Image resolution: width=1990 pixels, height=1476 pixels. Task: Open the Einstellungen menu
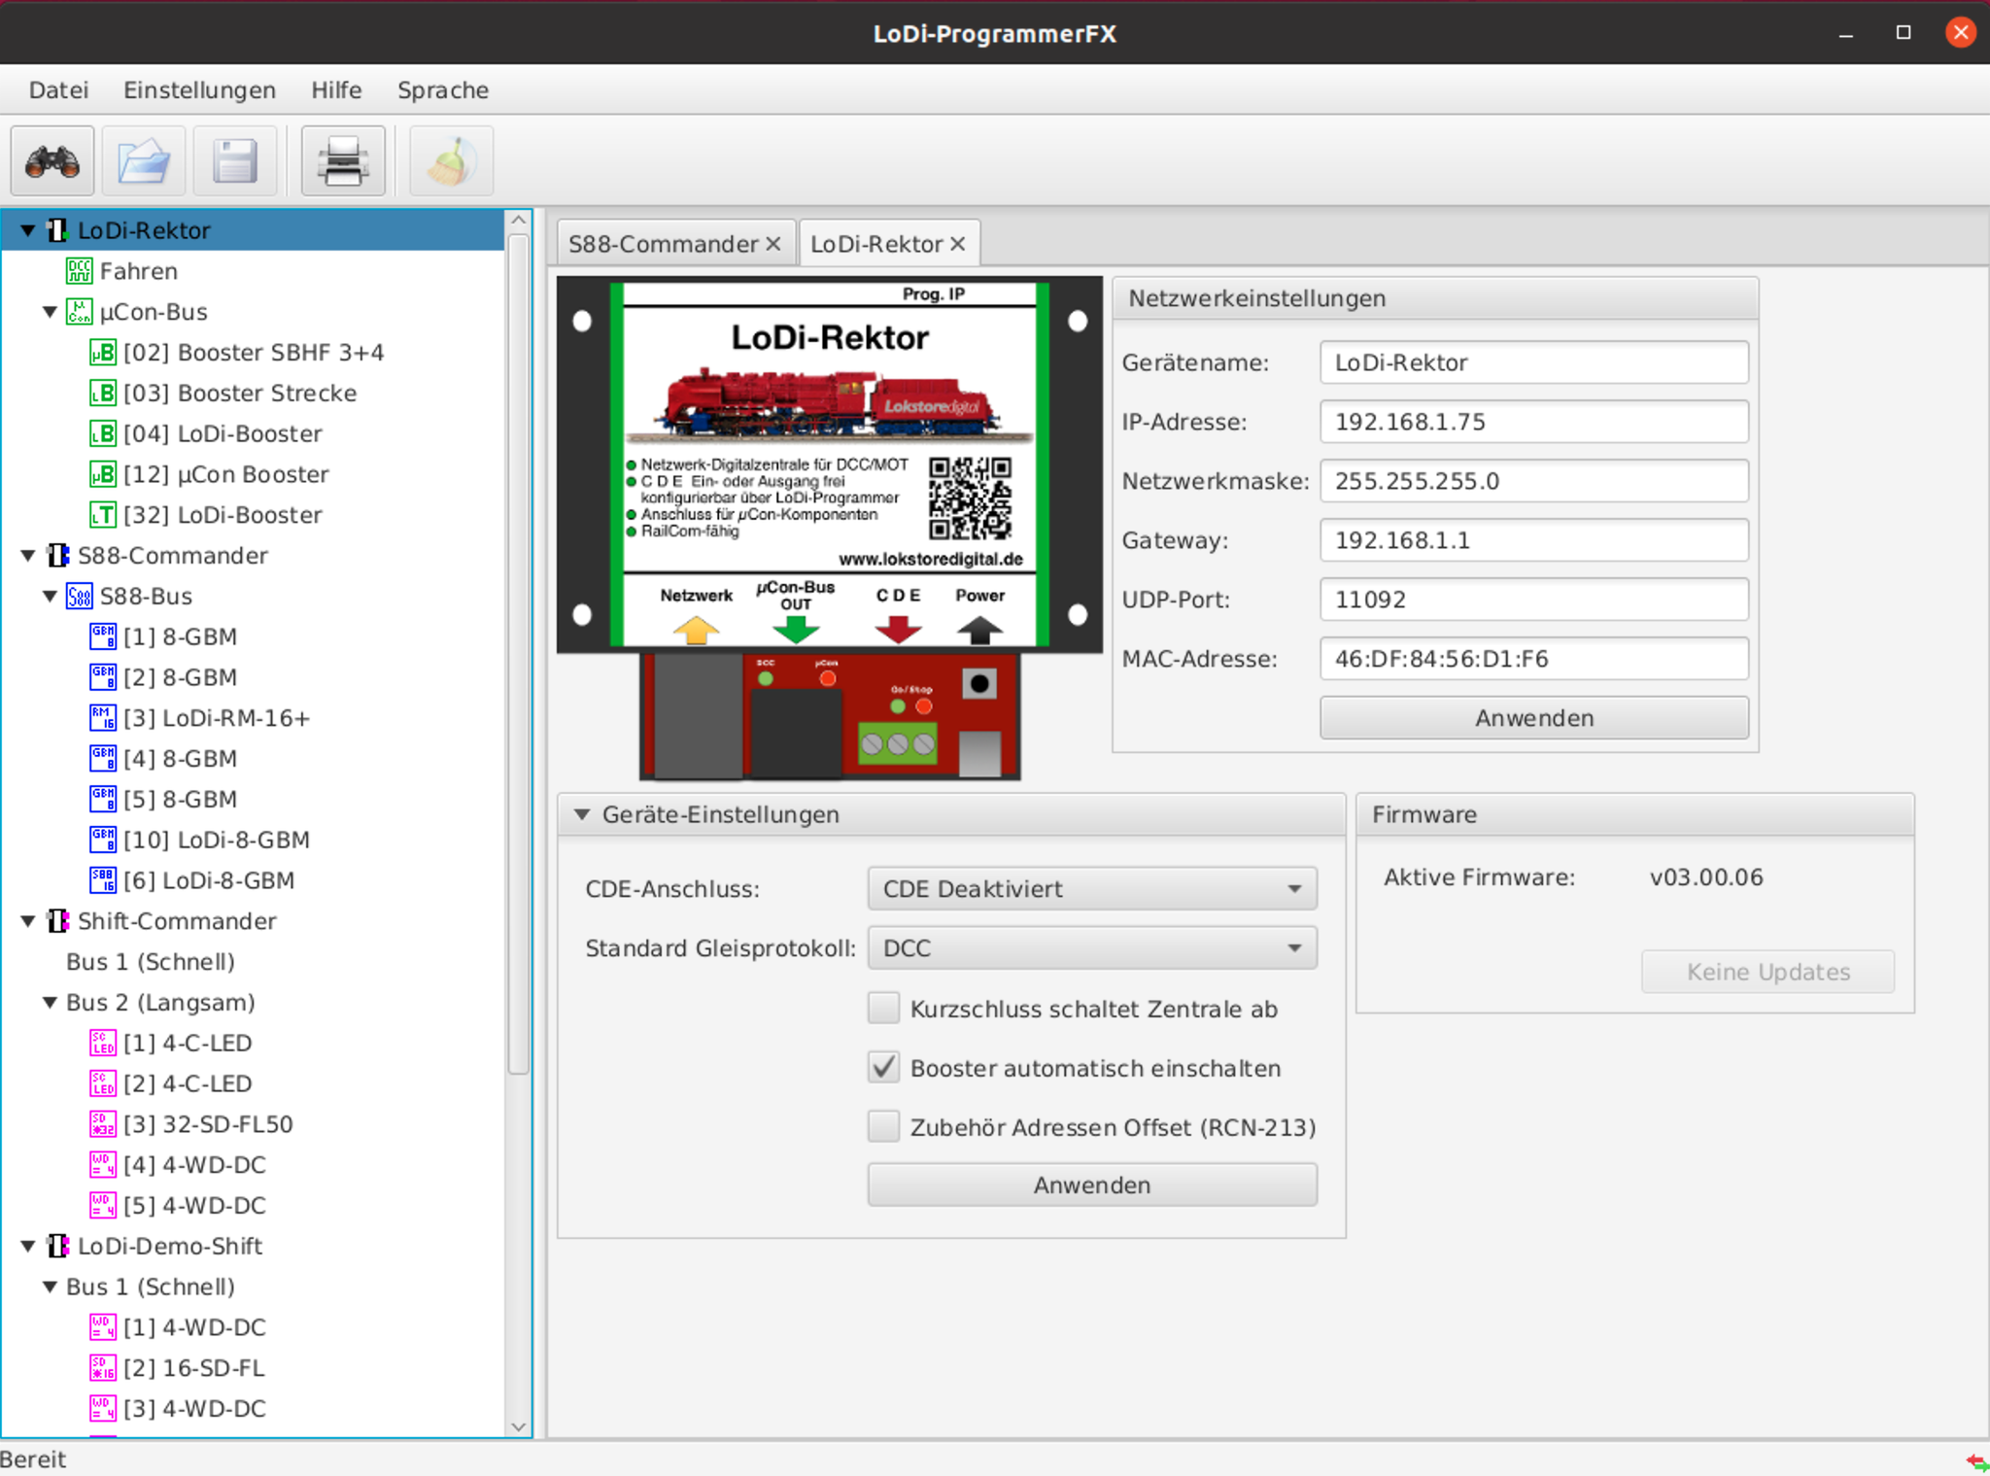pyautogui.click(x=199, y=90)
